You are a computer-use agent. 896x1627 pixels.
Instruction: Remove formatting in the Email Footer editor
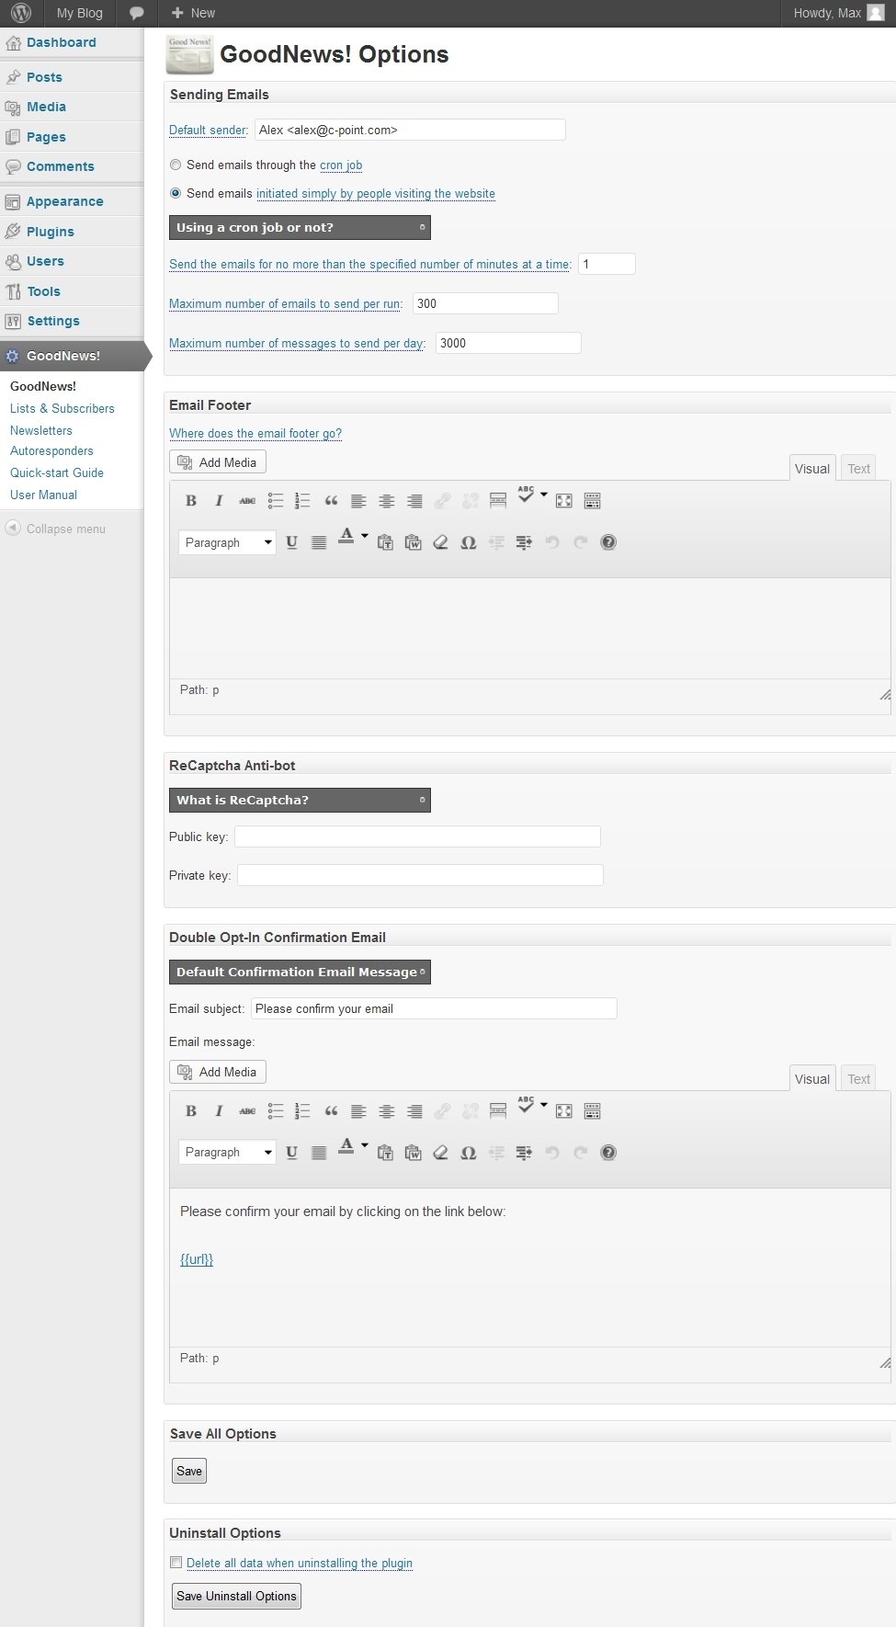(x=440, y=542)
